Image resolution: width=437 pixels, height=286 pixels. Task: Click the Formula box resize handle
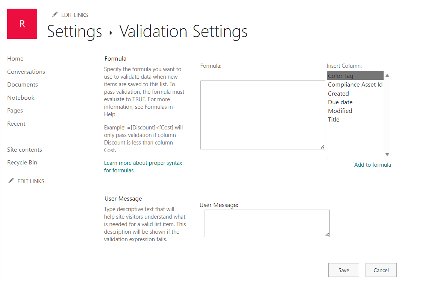[x=322, y=147]
